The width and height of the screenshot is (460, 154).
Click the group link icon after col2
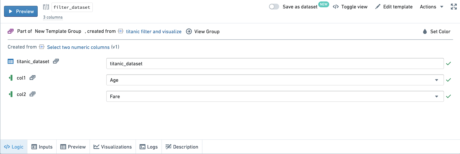click(32, 94)
